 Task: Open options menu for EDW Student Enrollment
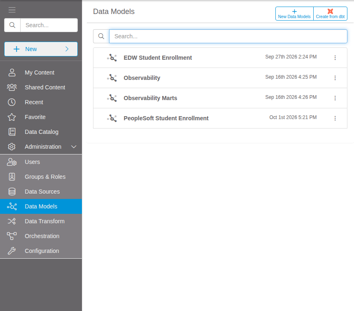tap(335, 58)
